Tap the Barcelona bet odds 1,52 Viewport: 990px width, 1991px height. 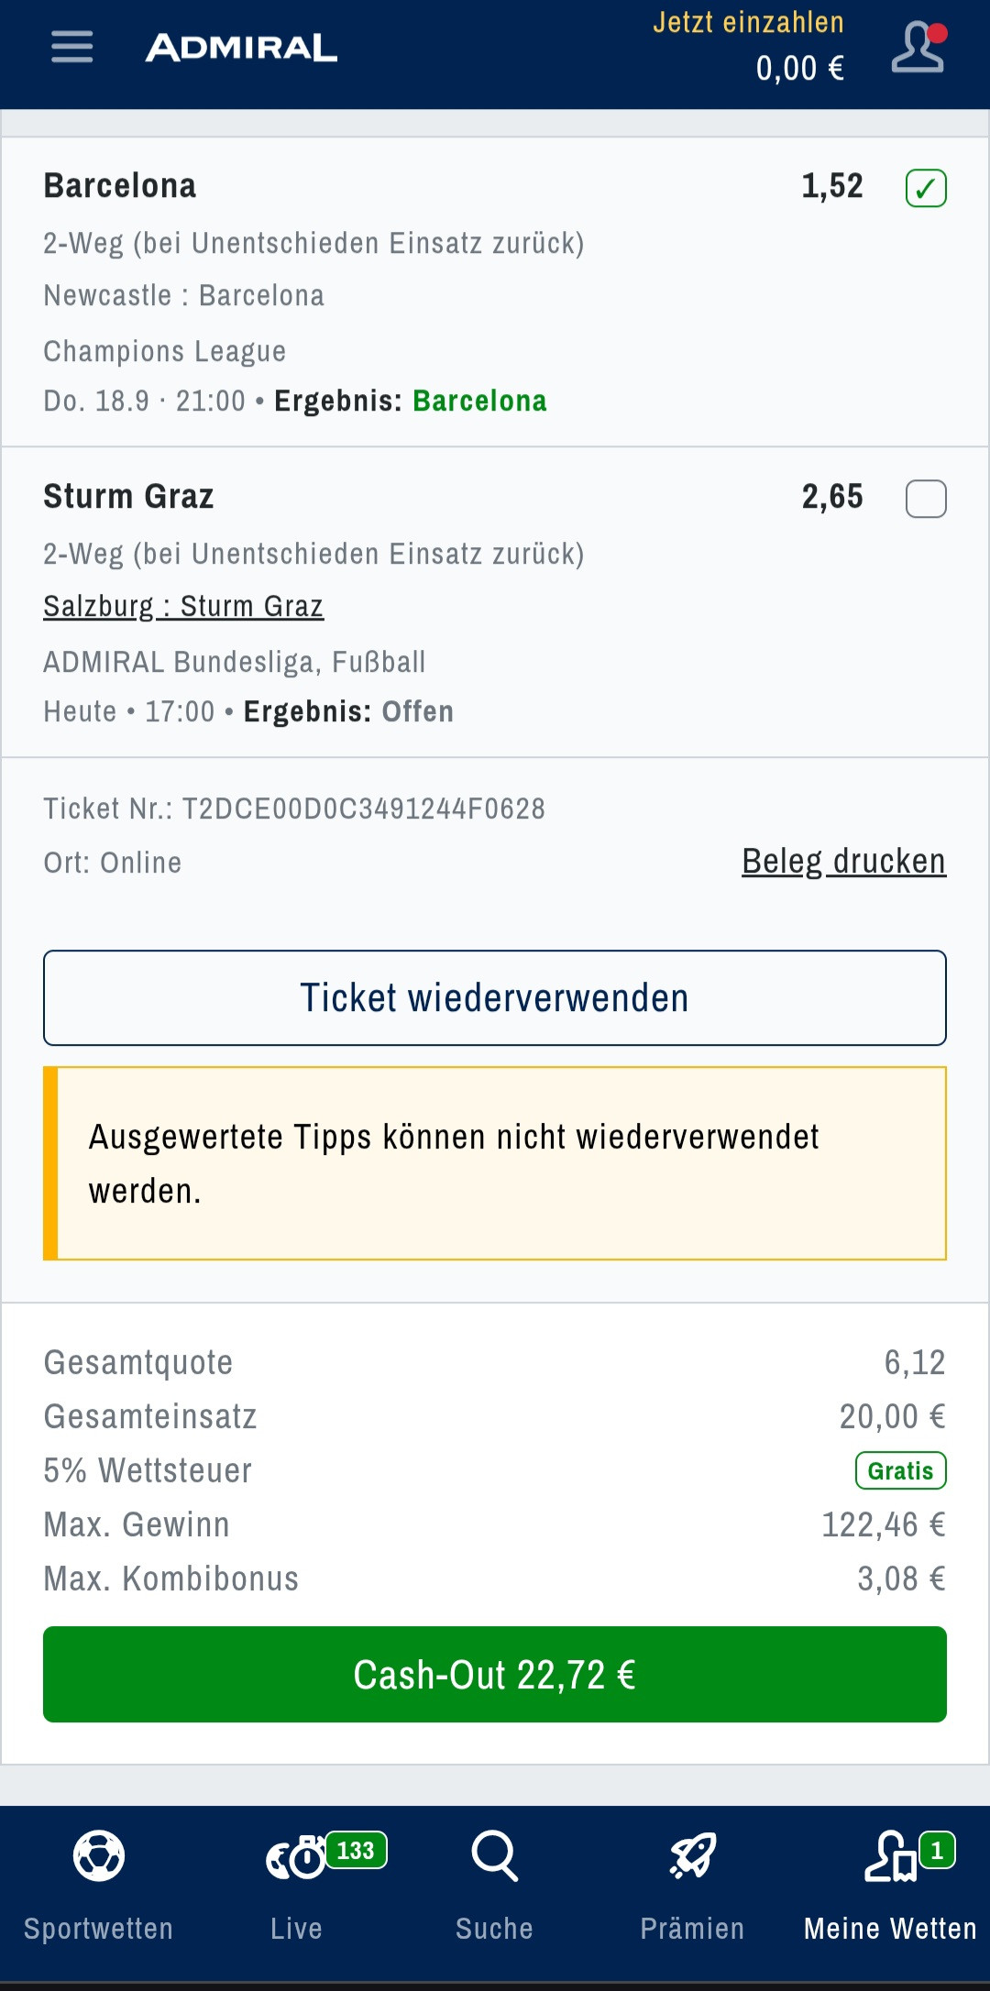click(x=832, y=186)
